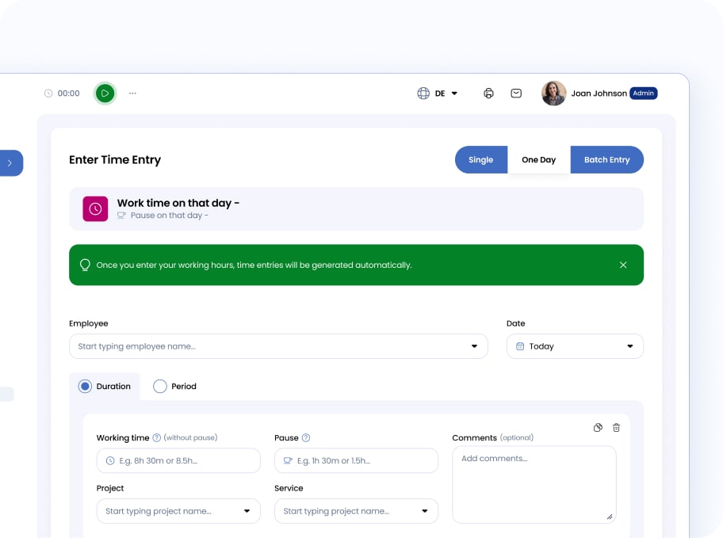Select the Period radio button

point(160,387)
